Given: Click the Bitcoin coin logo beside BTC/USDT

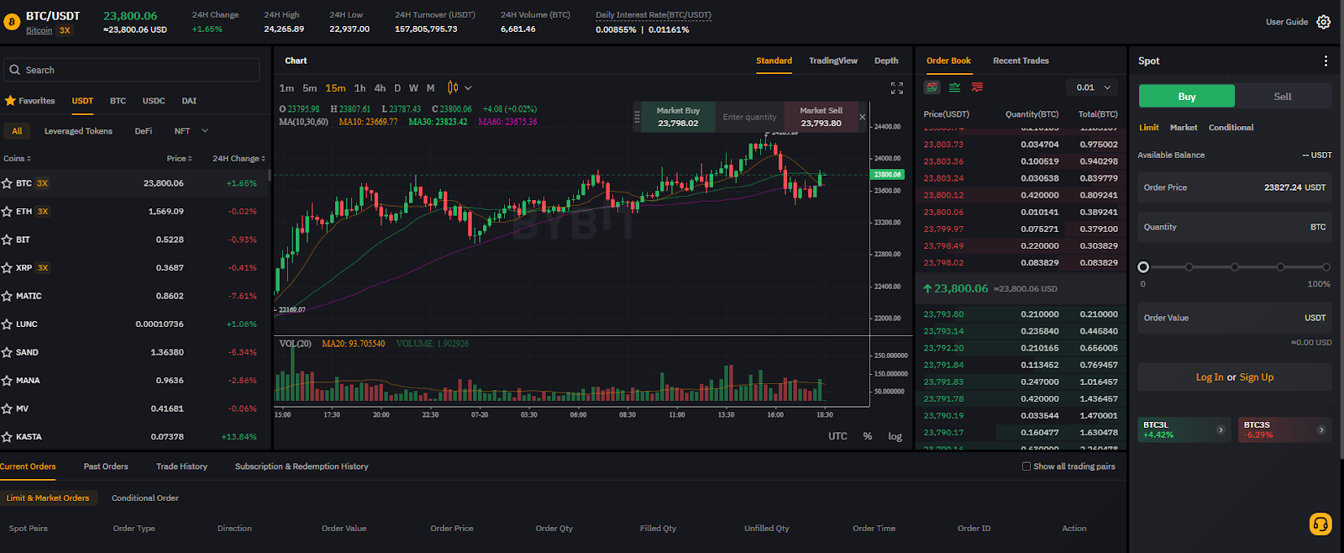Looking at the screenshot, I should 12,23.
